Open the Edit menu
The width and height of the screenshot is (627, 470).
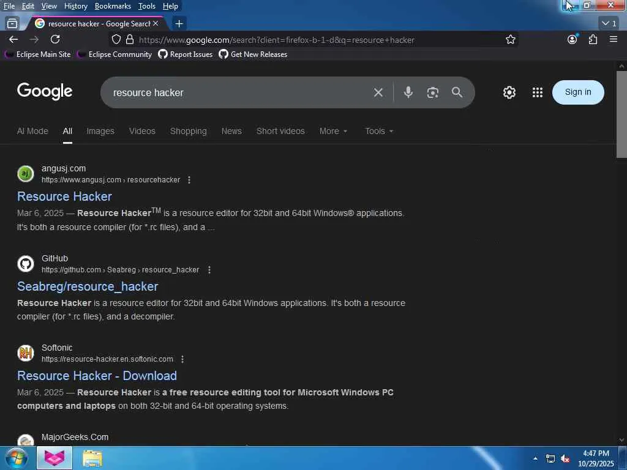[x=28, y=6]
